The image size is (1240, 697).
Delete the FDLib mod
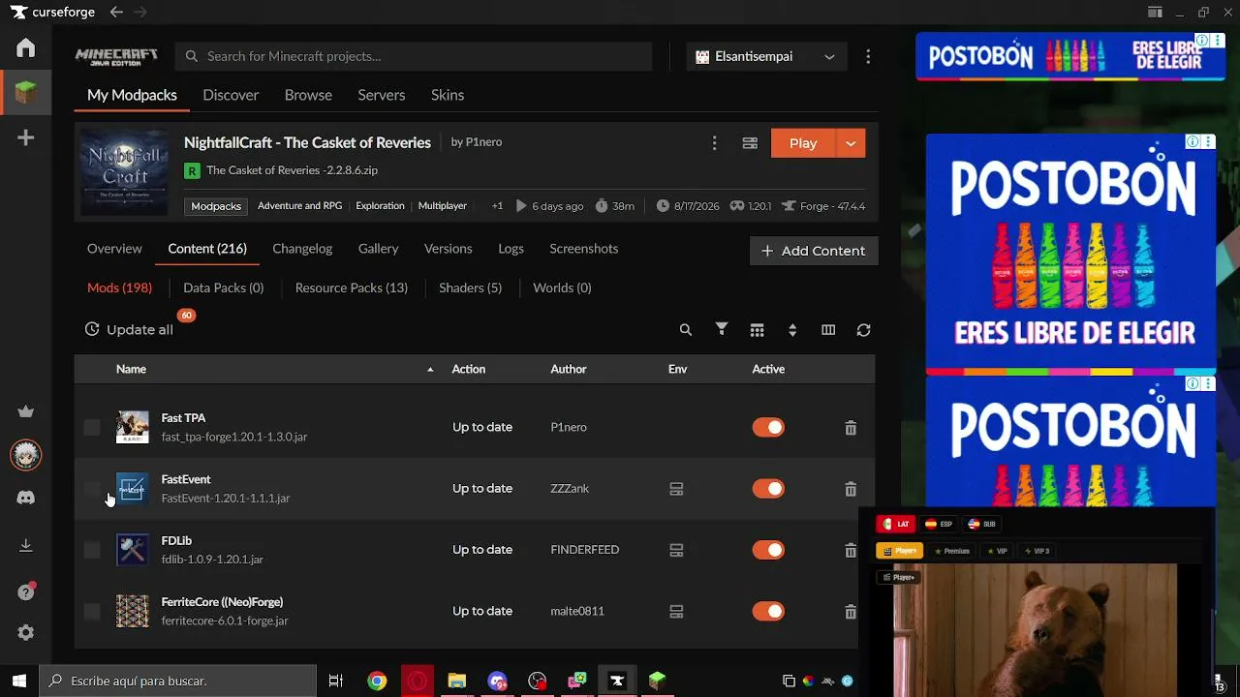(851, 550)
